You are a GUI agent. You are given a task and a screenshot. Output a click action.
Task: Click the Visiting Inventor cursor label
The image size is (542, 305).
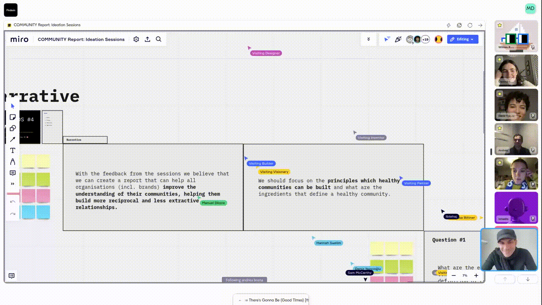click(371, 138)
